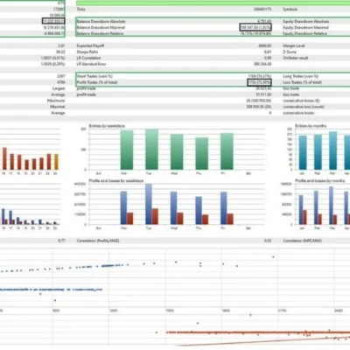Select the 'Ticks' label
The width and height of the screenshot is (350, 350).
point(81,10)
